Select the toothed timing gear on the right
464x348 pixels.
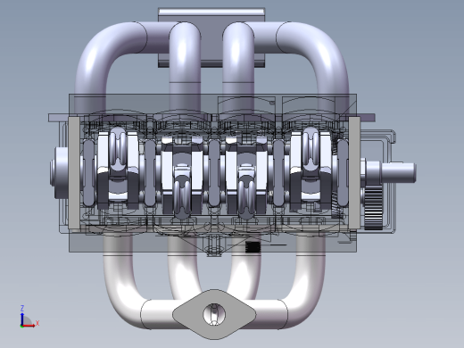coord(373,208)
